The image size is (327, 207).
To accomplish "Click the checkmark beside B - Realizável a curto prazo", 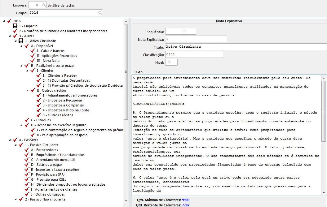I will point(27,65).
